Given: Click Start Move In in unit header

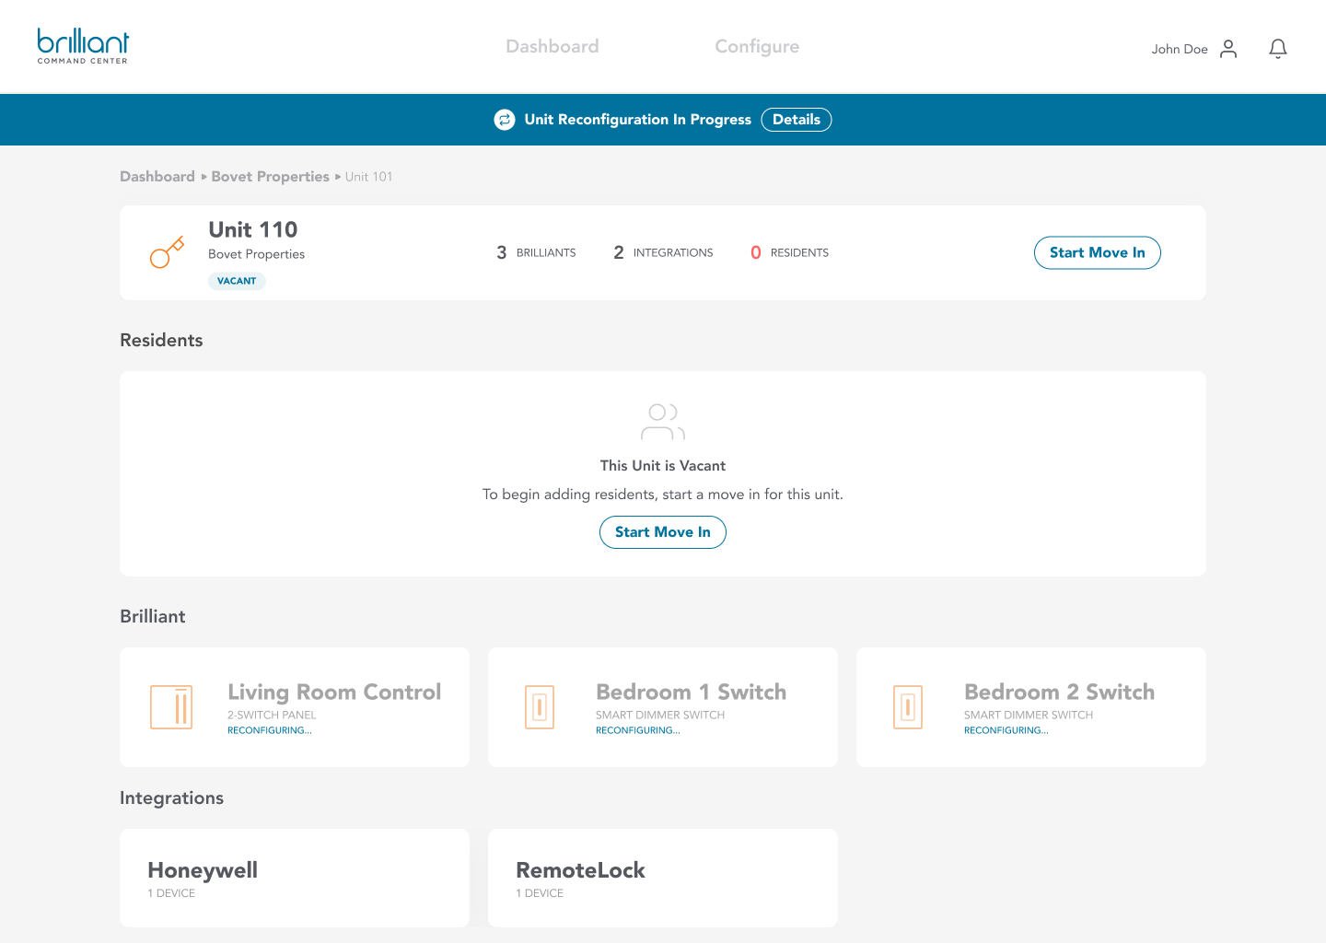Looking at the screenshot, I should [1098, 252].
